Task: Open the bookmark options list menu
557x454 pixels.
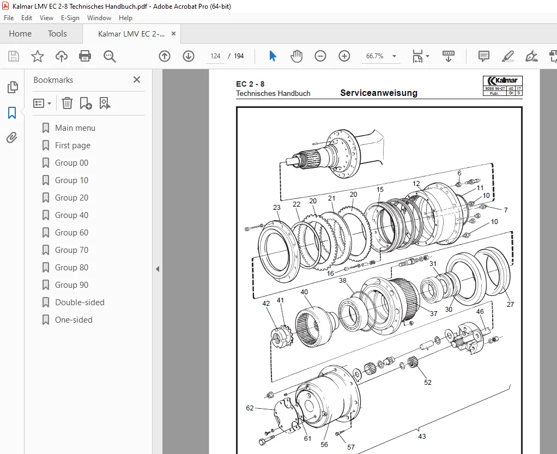Action: pos(43,104)
